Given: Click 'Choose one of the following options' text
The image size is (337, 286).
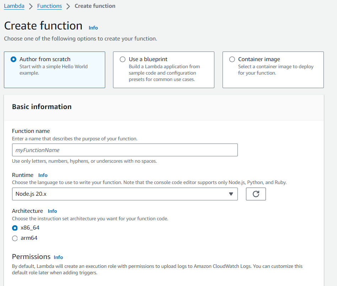Looking at the screenshot, I should 81,39.
